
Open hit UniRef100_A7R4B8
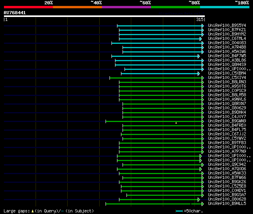pos(227,47)
